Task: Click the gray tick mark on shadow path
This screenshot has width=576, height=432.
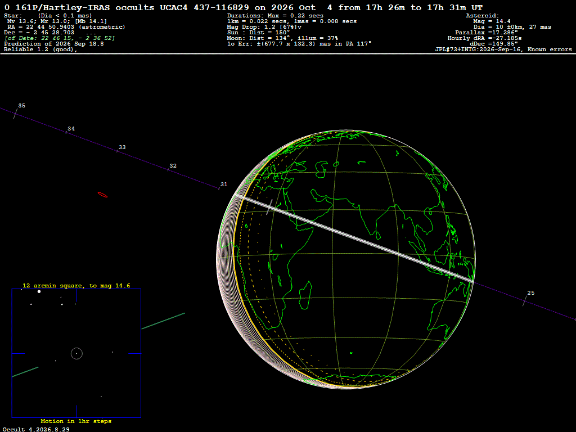Action: [269, 207]
